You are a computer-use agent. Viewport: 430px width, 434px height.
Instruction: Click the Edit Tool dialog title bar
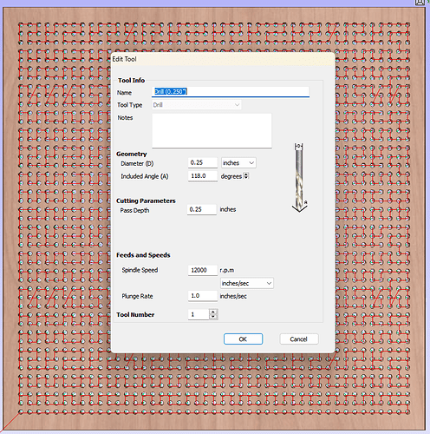click(x=223, y=59)
